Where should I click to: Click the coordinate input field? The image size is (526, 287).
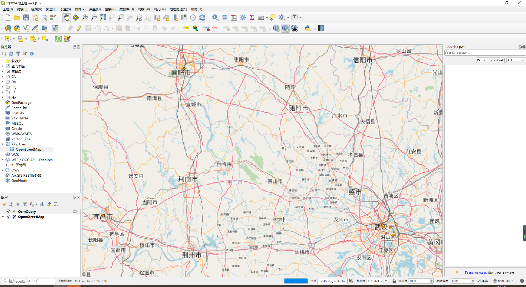332,281
